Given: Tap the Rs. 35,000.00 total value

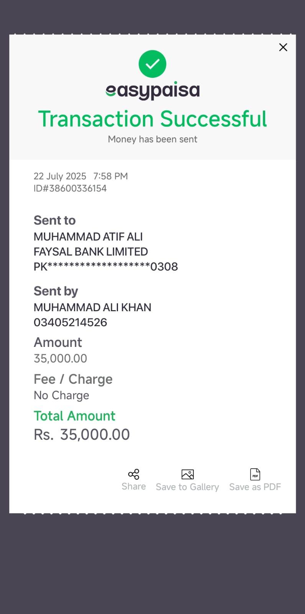Looking at the screenshot, I should pyautogui.click(x=82, y=435).
